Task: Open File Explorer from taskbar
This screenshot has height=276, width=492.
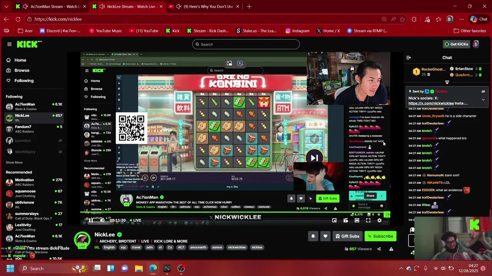Action: click(x=139, y=268)
